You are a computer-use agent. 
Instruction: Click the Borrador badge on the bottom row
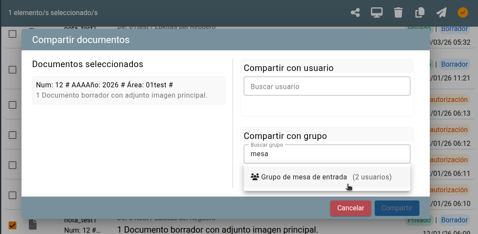tap(454, 220)
